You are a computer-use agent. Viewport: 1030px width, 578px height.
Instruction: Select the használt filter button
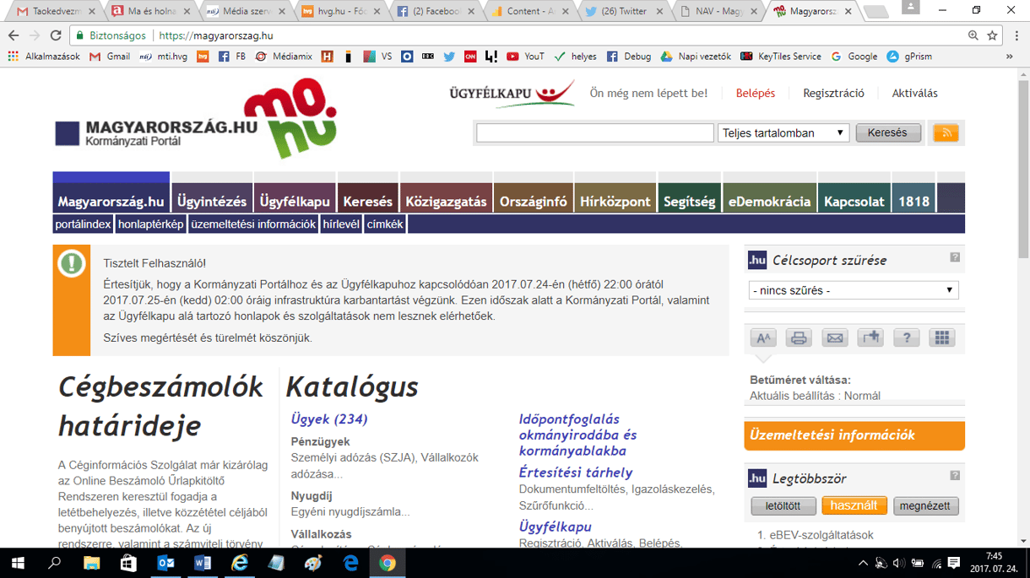(854, 506)
